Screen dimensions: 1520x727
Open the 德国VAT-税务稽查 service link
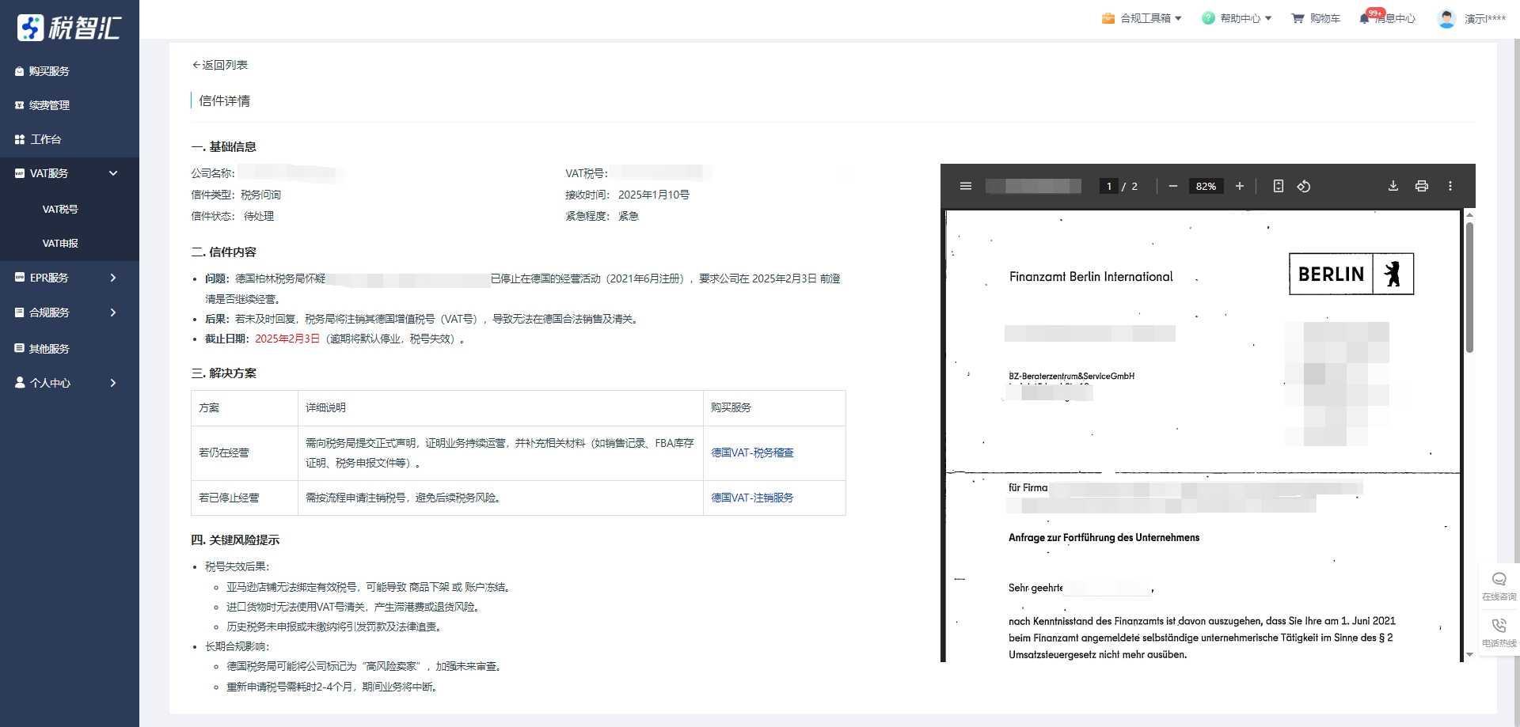coord(752,452)
